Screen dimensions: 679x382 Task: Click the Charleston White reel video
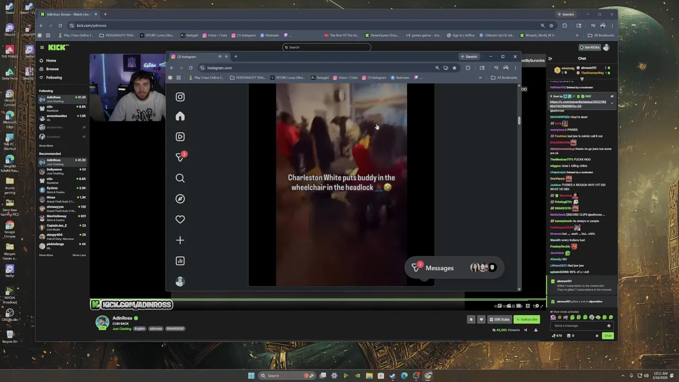(341, 185)
